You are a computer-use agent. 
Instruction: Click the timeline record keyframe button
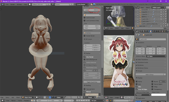pyautogui.click(x=107, y=100)
